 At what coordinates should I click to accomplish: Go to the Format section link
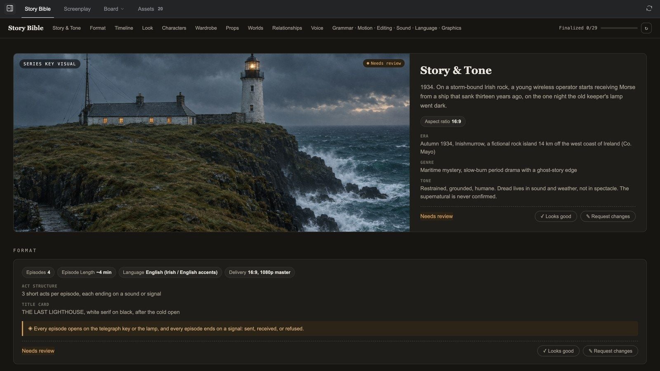click(98, 28)
